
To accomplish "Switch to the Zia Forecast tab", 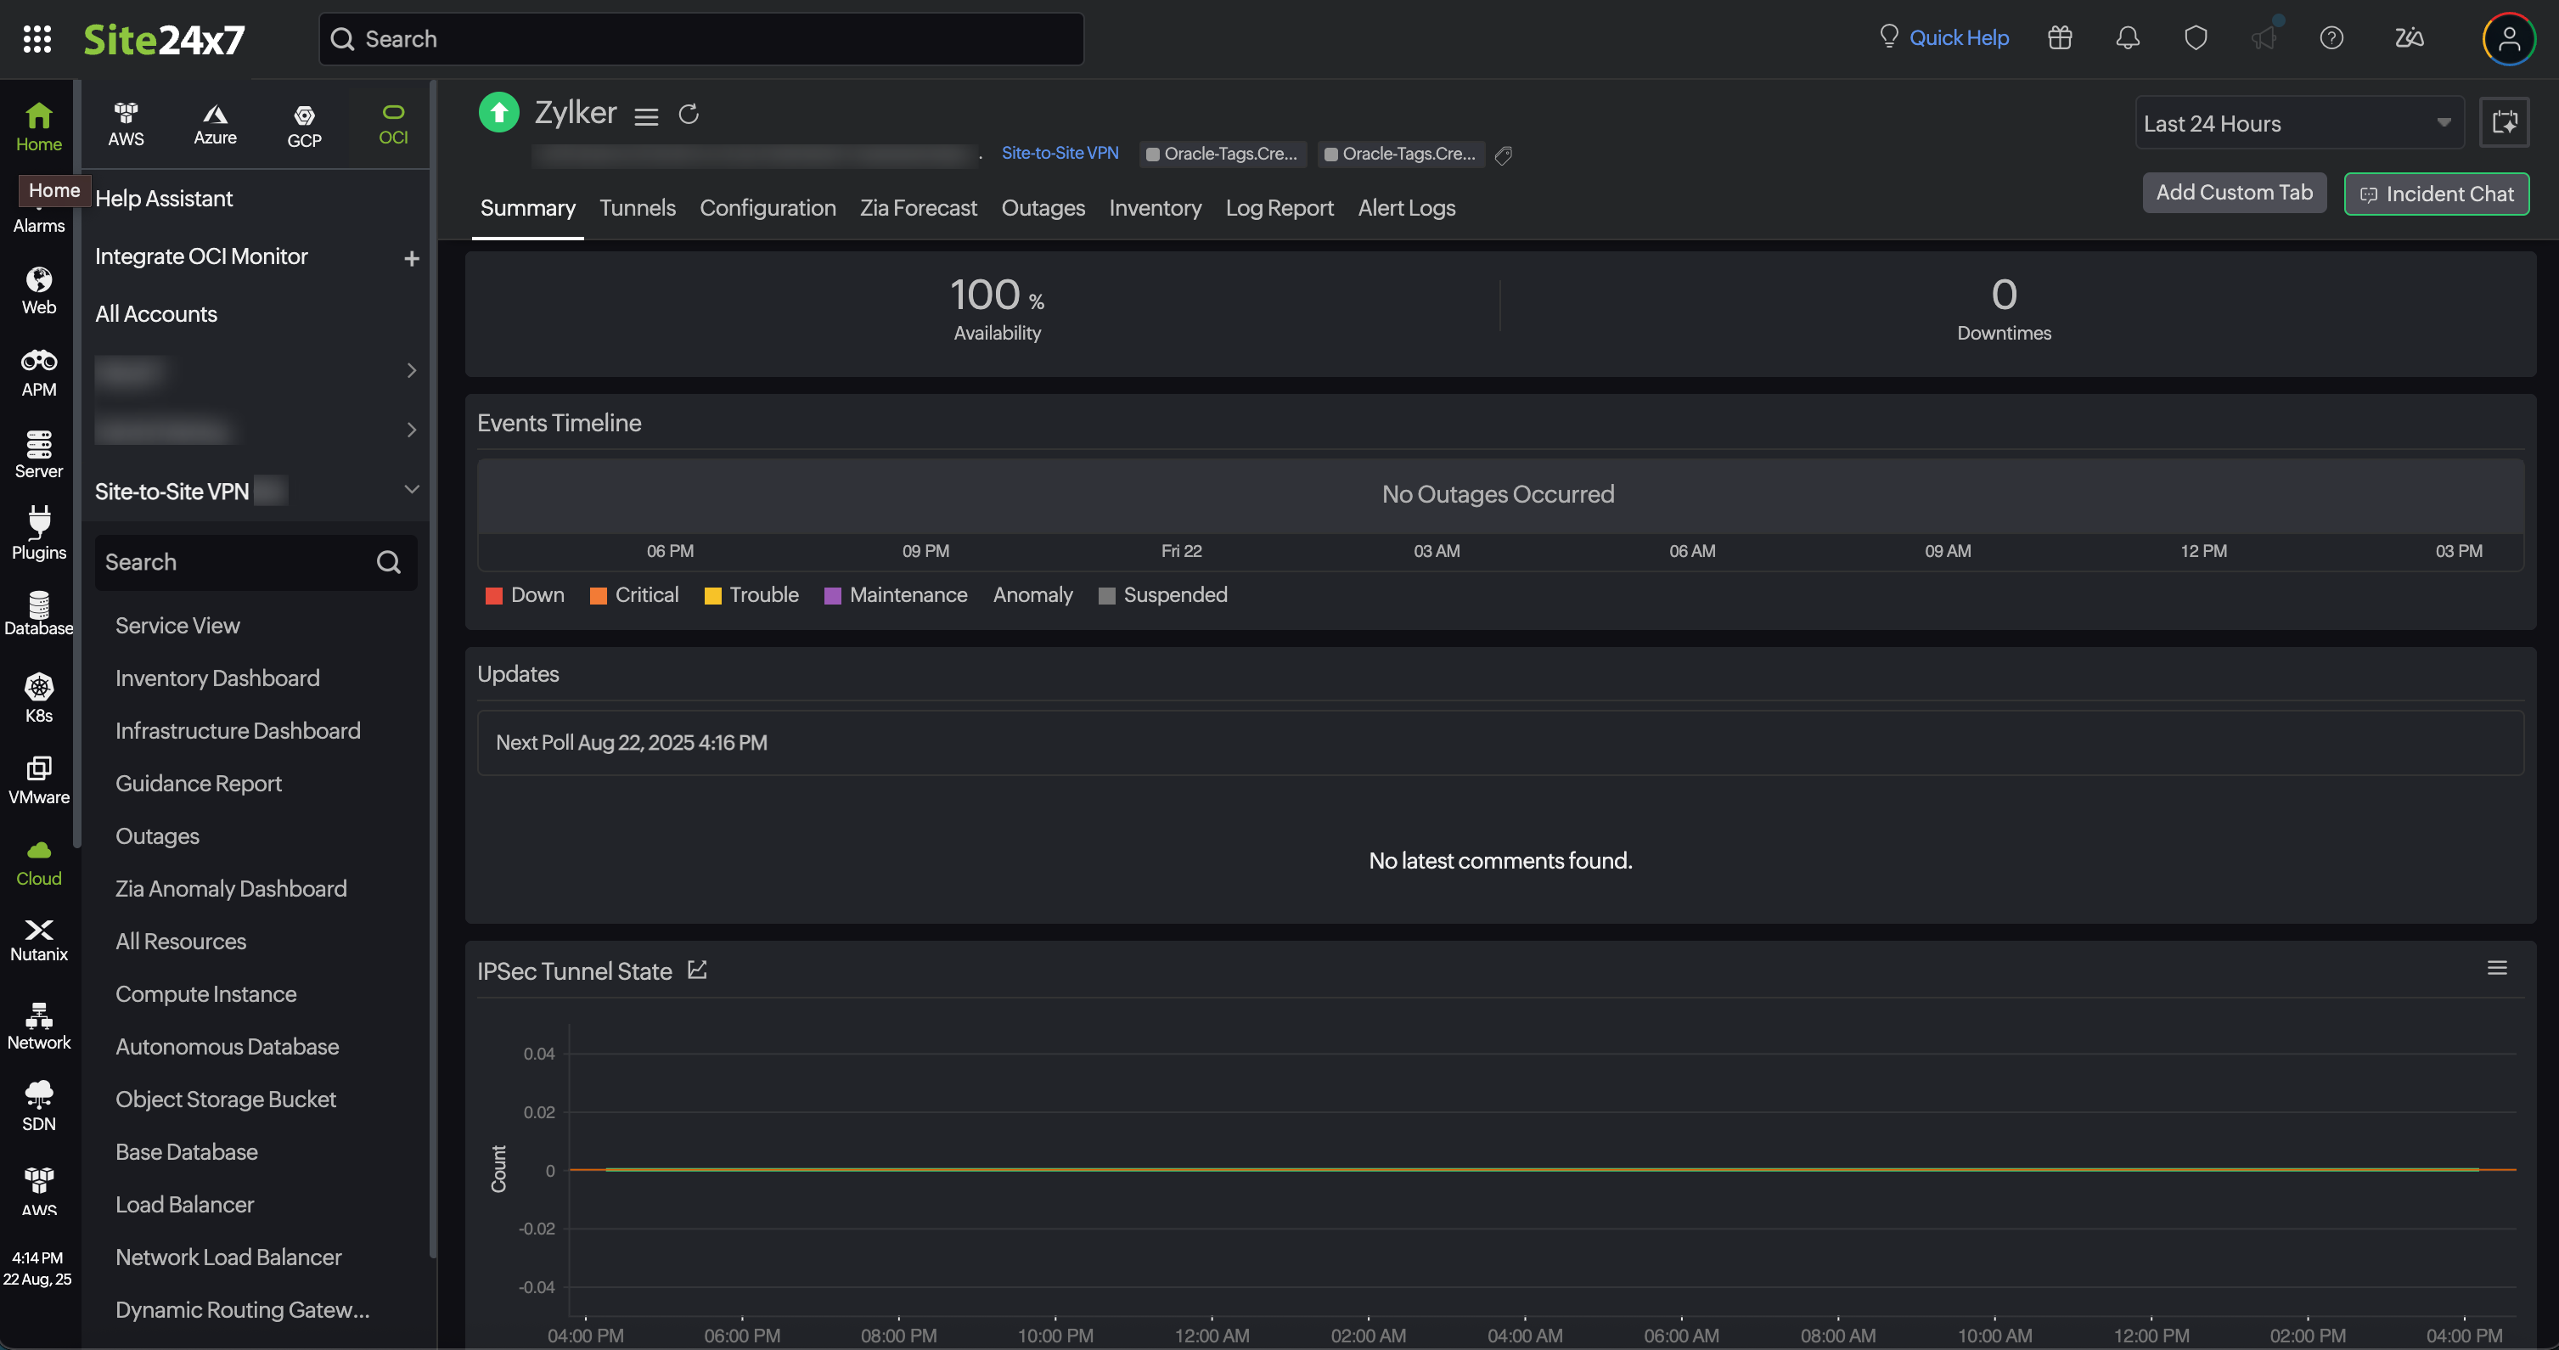I will coord(918,208).
